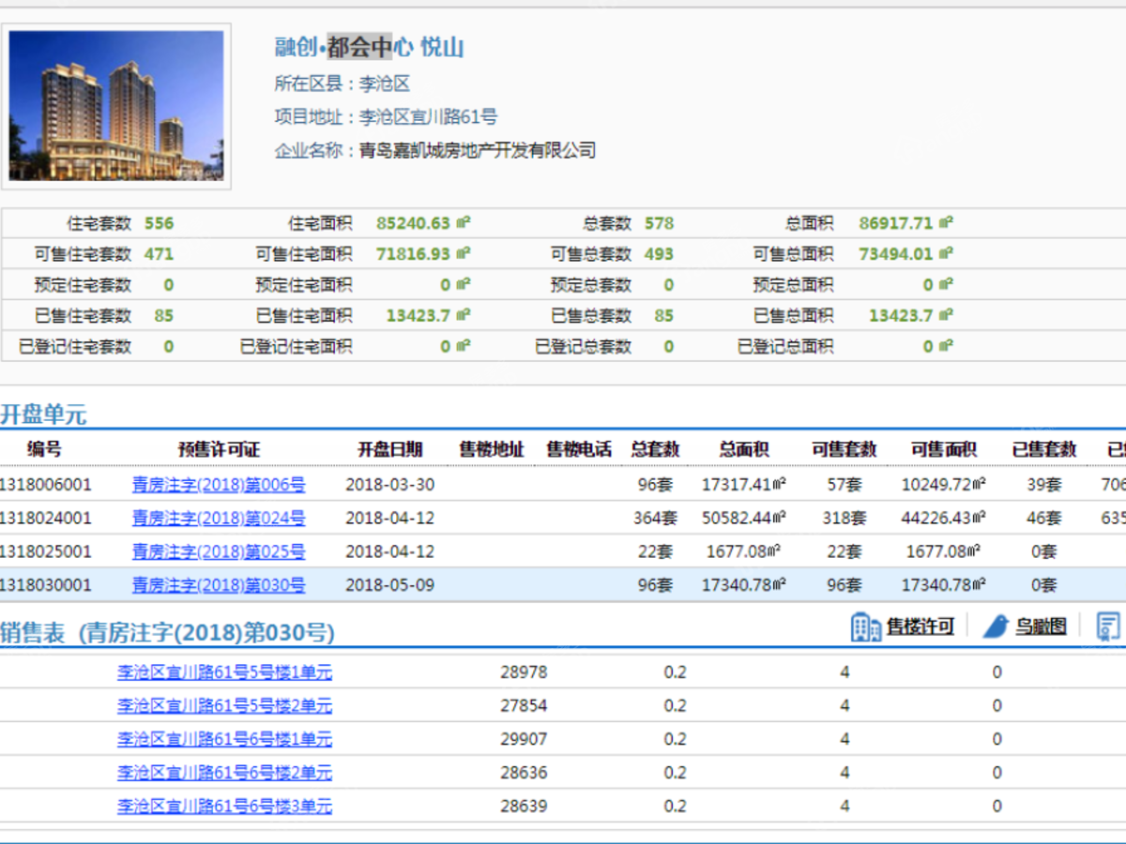Click the 鸟瞰图 bird icon
Screen dimensions: 1126x844
pyautogui.click(x=996, y=626)
